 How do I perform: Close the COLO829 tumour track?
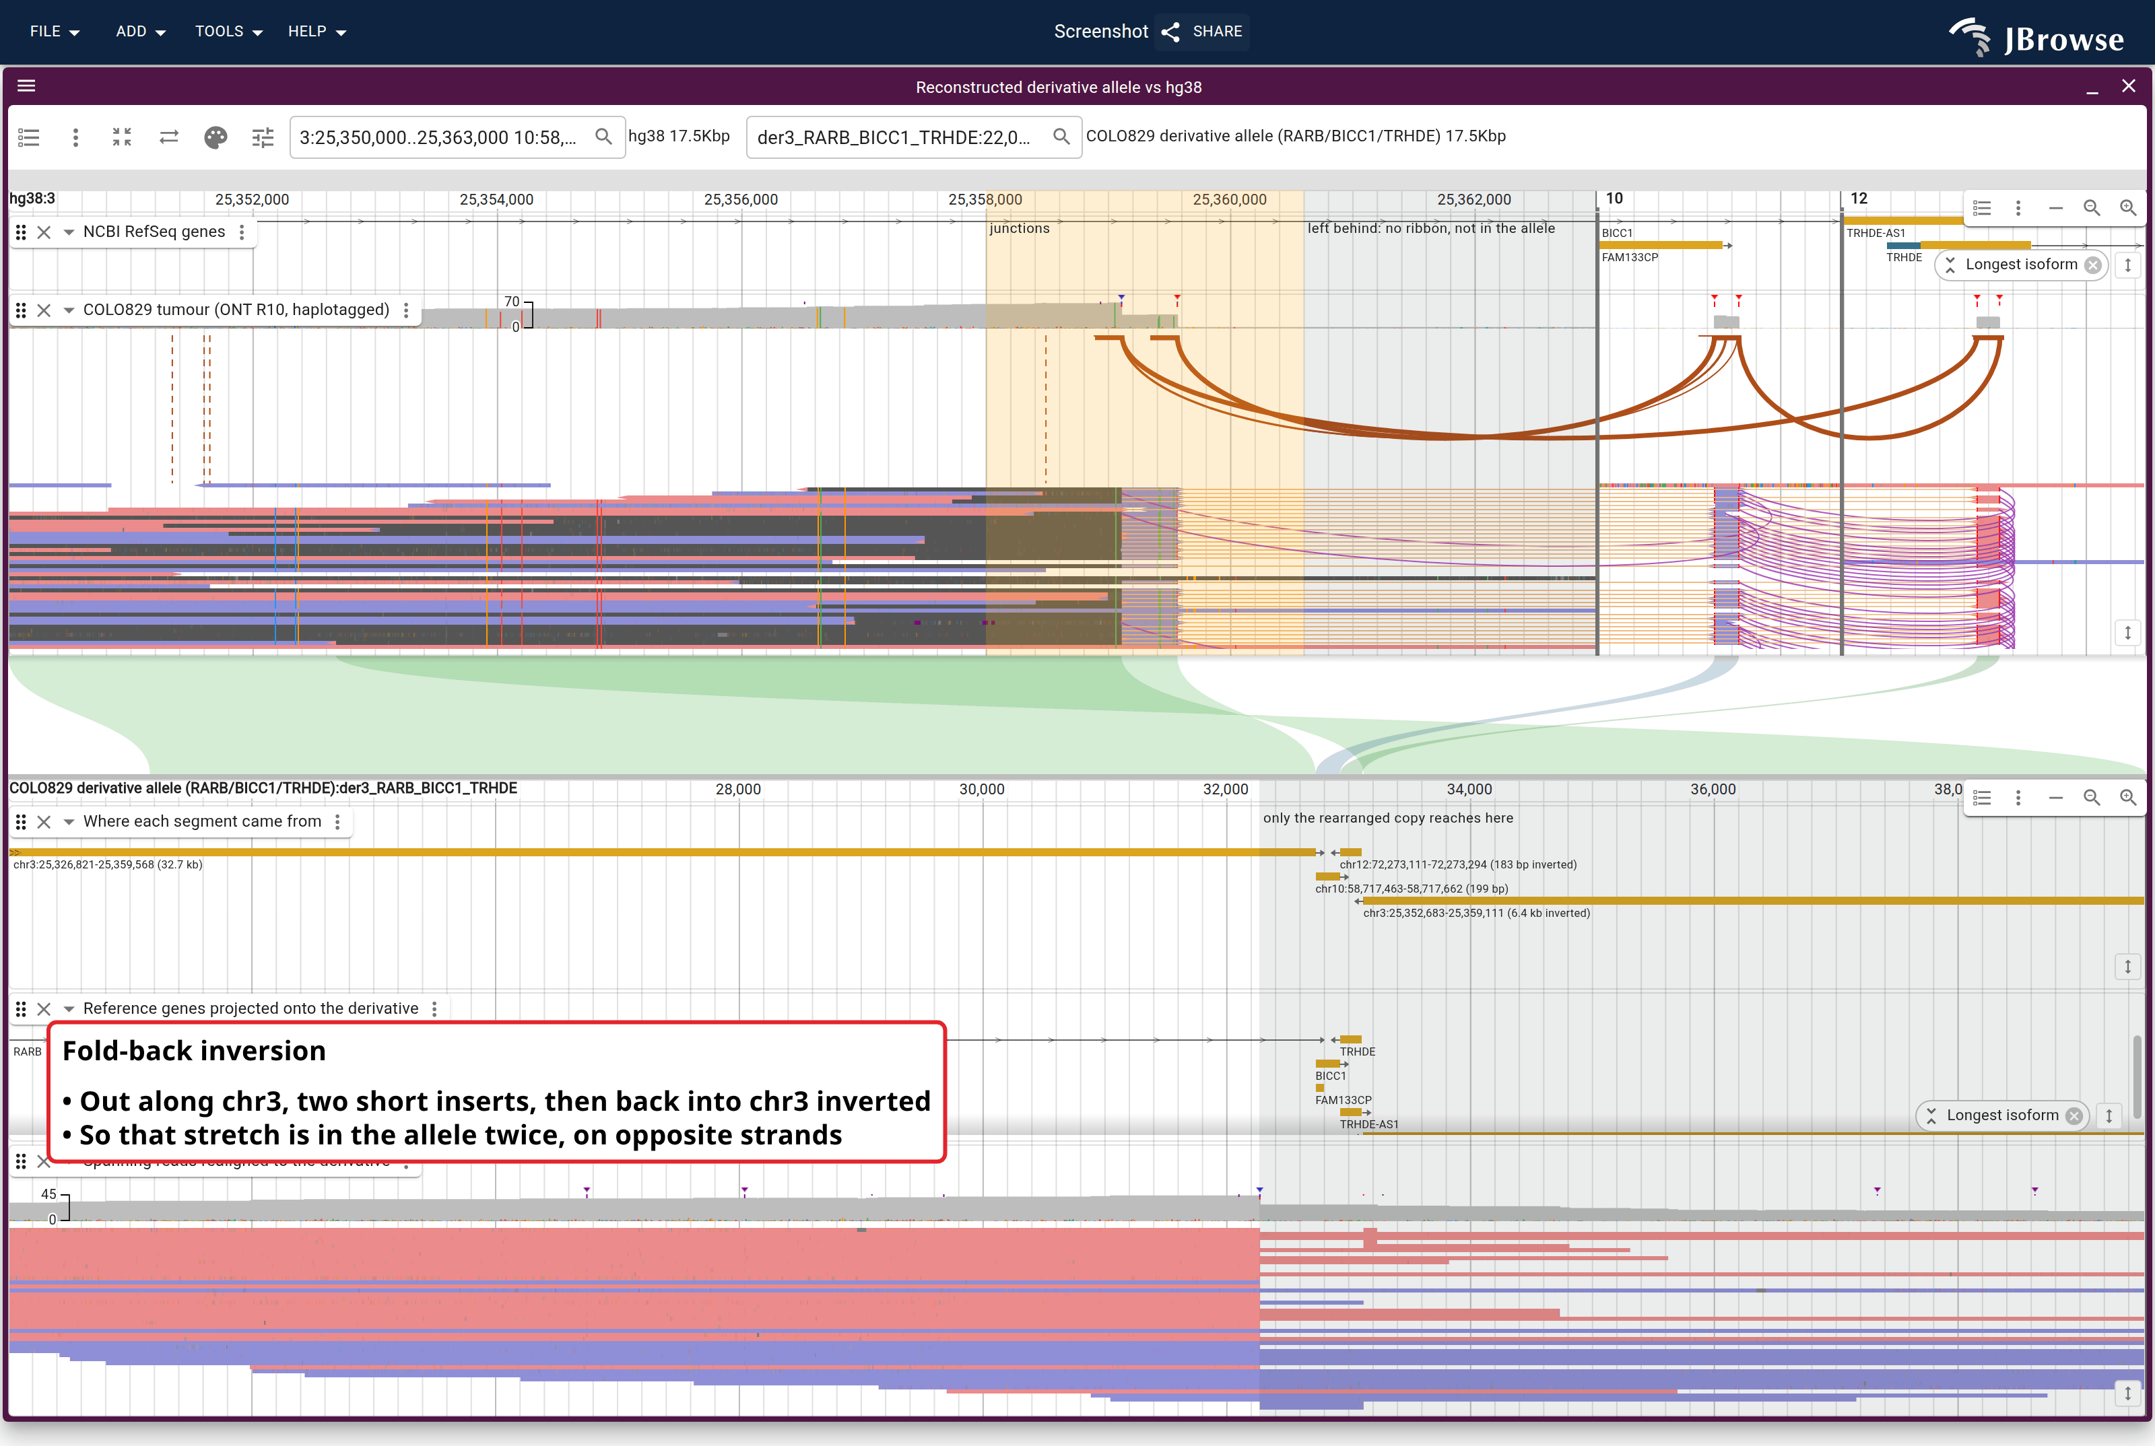pyautogui.click(x=43, y=311)
